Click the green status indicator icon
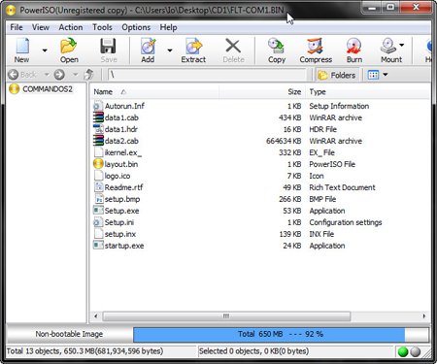This screenshot has width=437, height=364. point(403,352)
